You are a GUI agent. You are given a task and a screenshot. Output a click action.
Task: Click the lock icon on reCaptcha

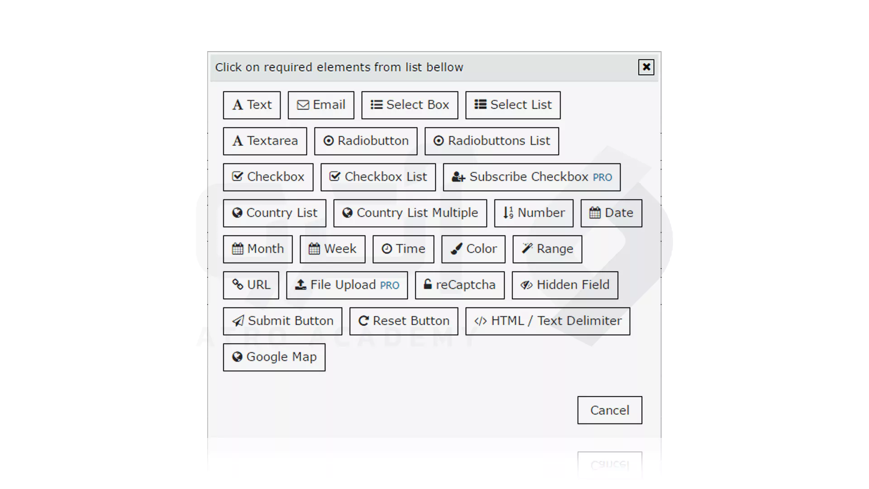pyautogui.click(x=428, y=284)
